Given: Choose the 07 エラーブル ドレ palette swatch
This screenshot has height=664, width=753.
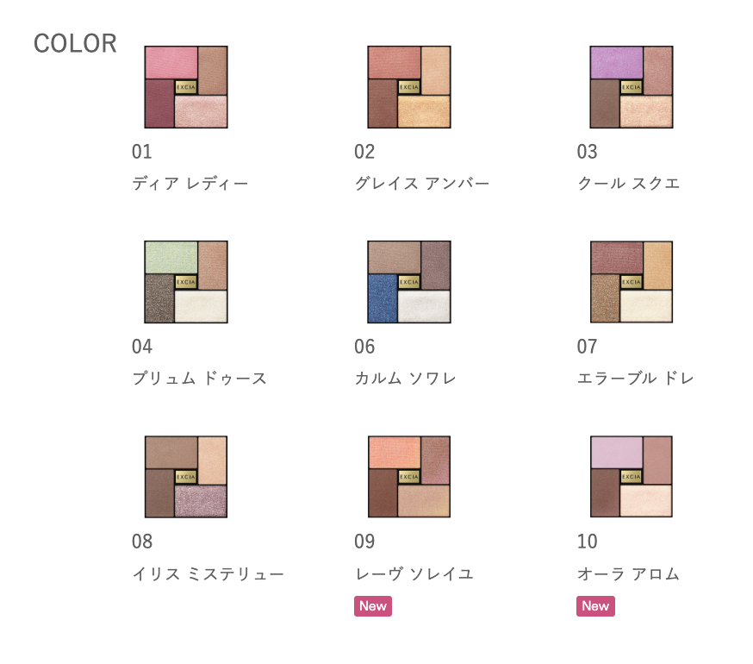Looking at the screenshot, I should (x=631, y=282).
